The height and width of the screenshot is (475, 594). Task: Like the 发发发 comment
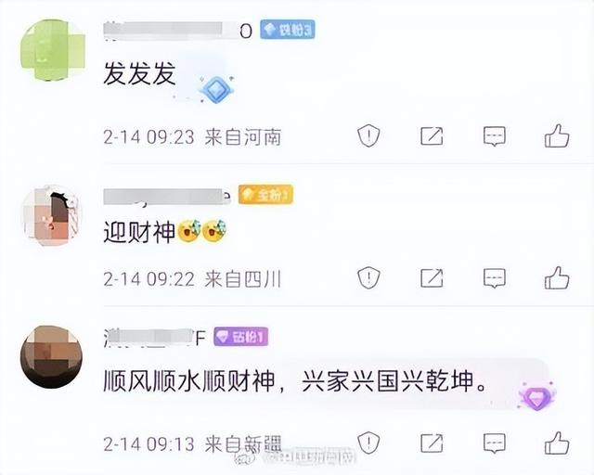point(557,135)
